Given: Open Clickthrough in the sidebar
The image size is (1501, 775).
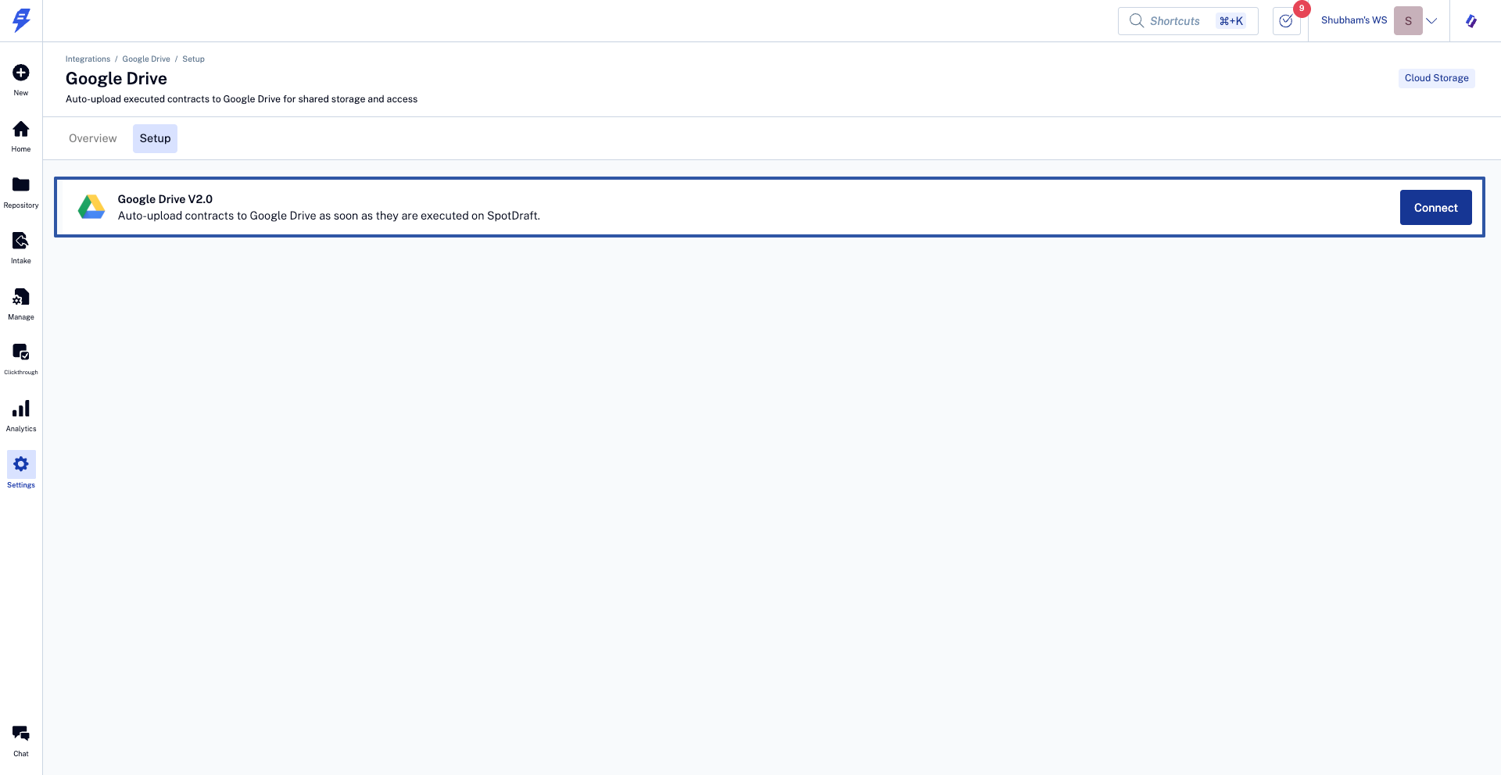Looking at the screenshot, I should pos(21,352).
